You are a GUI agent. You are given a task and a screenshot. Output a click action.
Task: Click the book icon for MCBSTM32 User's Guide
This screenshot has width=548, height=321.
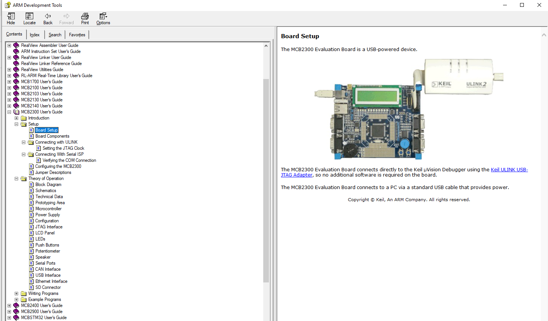coord(16,318)
